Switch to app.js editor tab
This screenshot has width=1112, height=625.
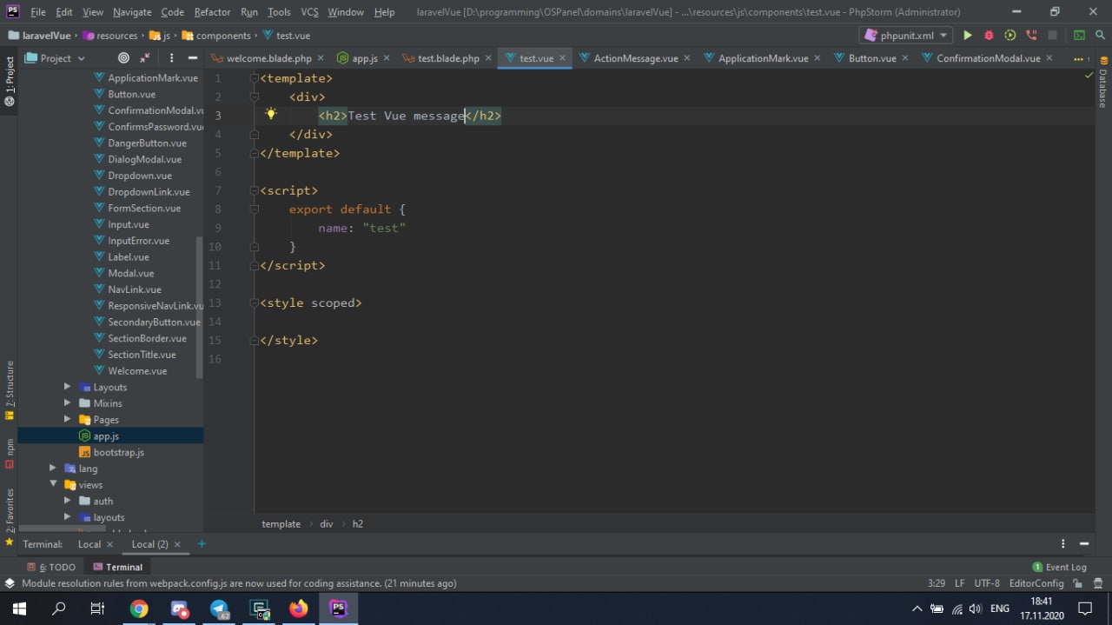365,58
